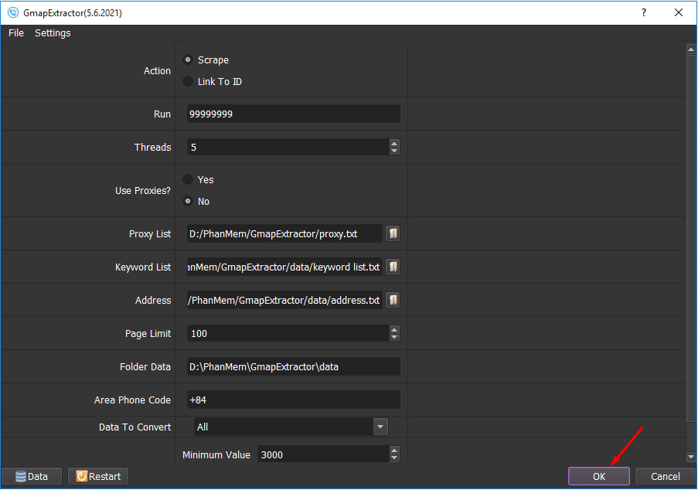Browse for the Proxy List file
The width and height of the screenshot is (698, 490).
(x=393, y=233)
